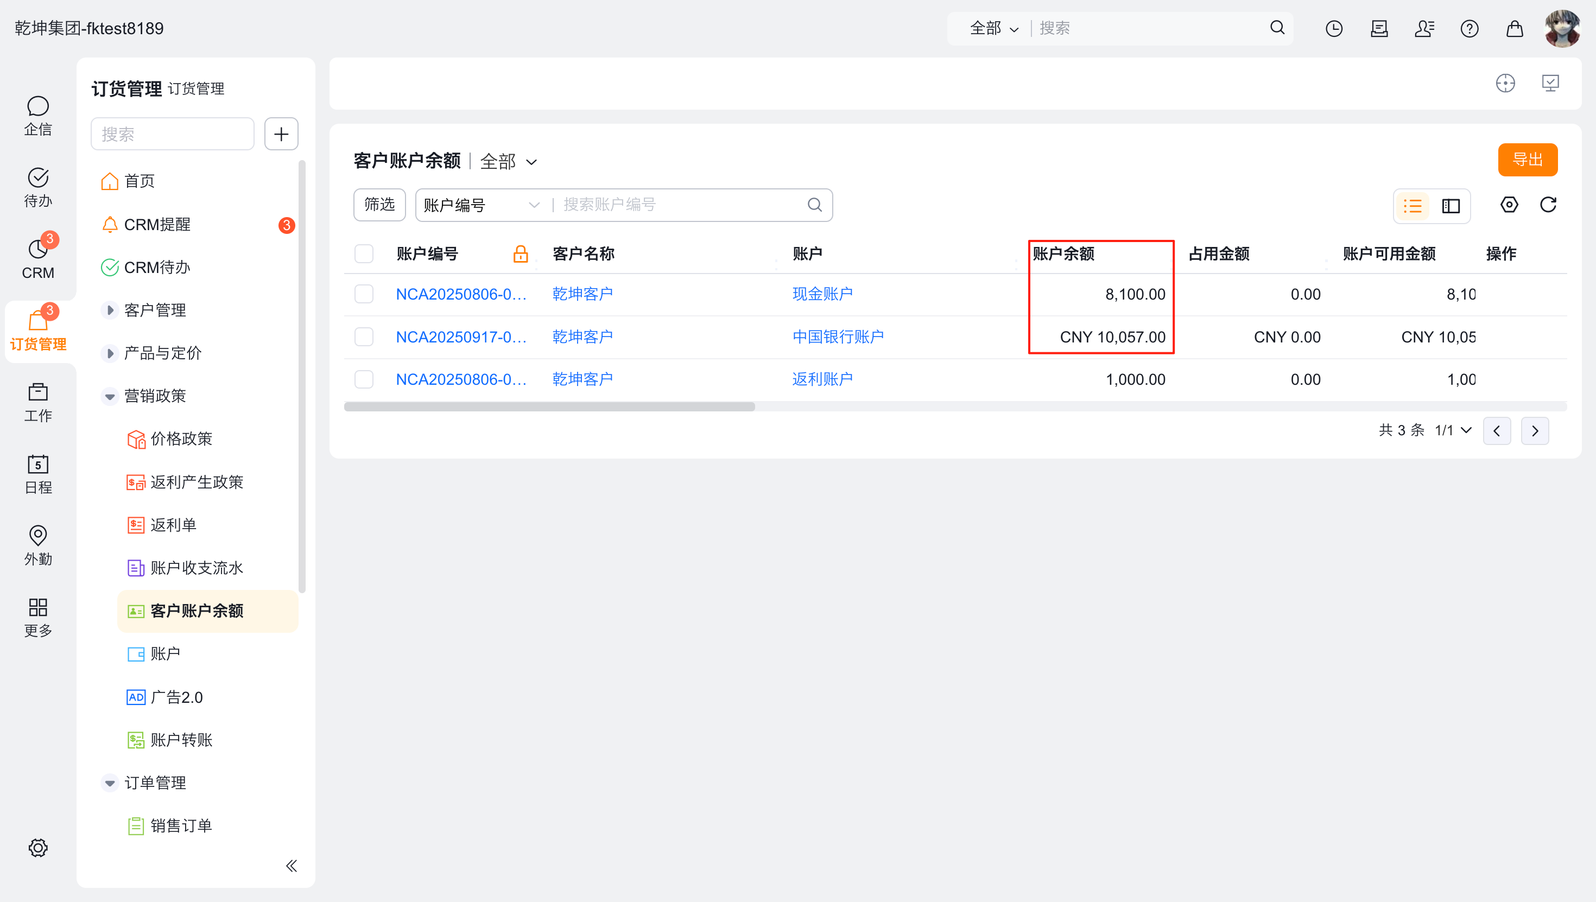Click the plus icon beside sidebar search

coord(281,134)
